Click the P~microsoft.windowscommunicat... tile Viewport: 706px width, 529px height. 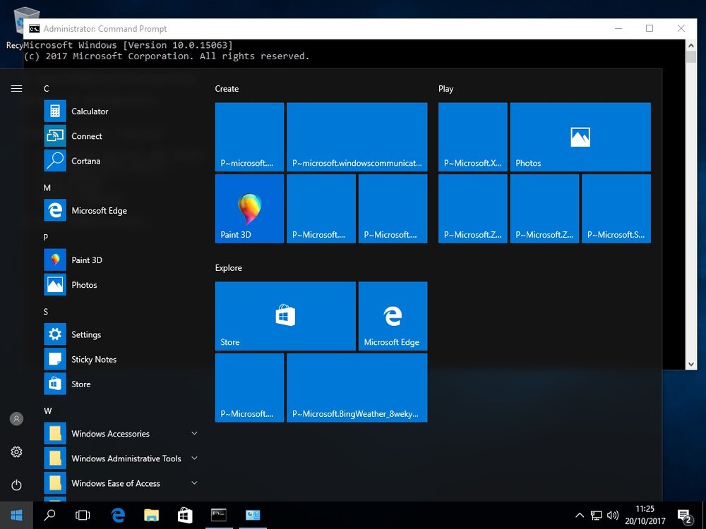coord(357,137)
